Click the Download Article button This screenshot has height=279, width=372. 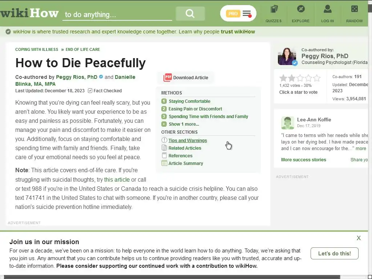pos(186,77)
